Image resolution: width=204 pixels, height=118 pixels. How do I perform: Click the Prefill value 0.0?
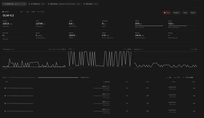click(x=70, y=24)
